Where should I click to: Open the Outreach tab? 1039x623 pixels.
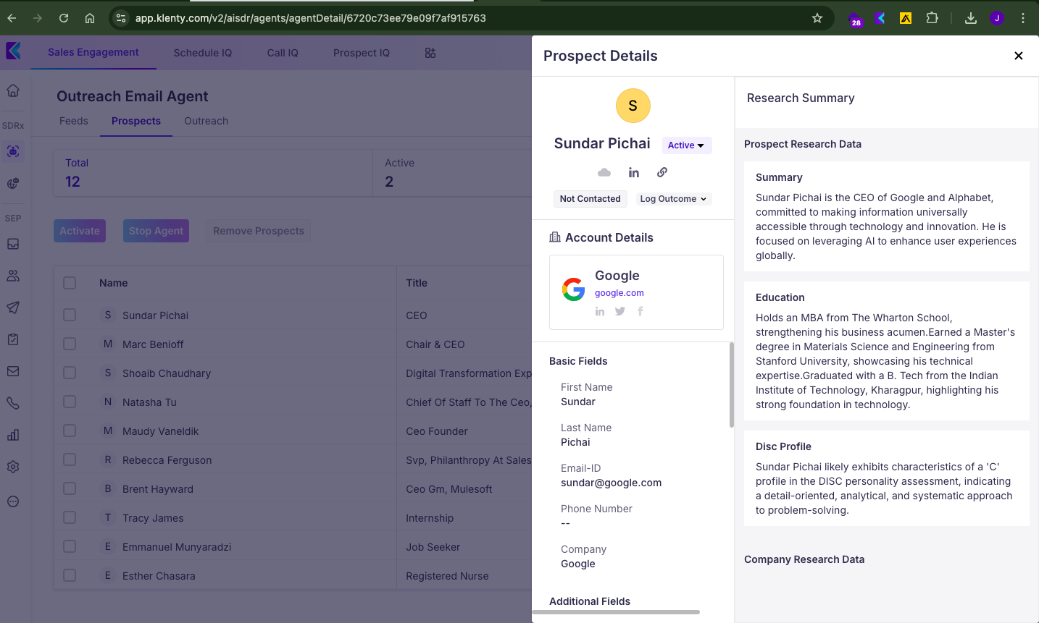206,121
